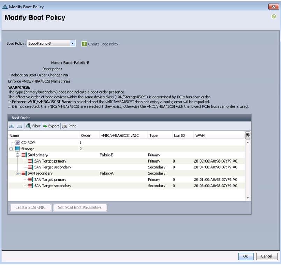
Task: Collapse the SAN secondary tree node
Action: [x=17, y=173]
